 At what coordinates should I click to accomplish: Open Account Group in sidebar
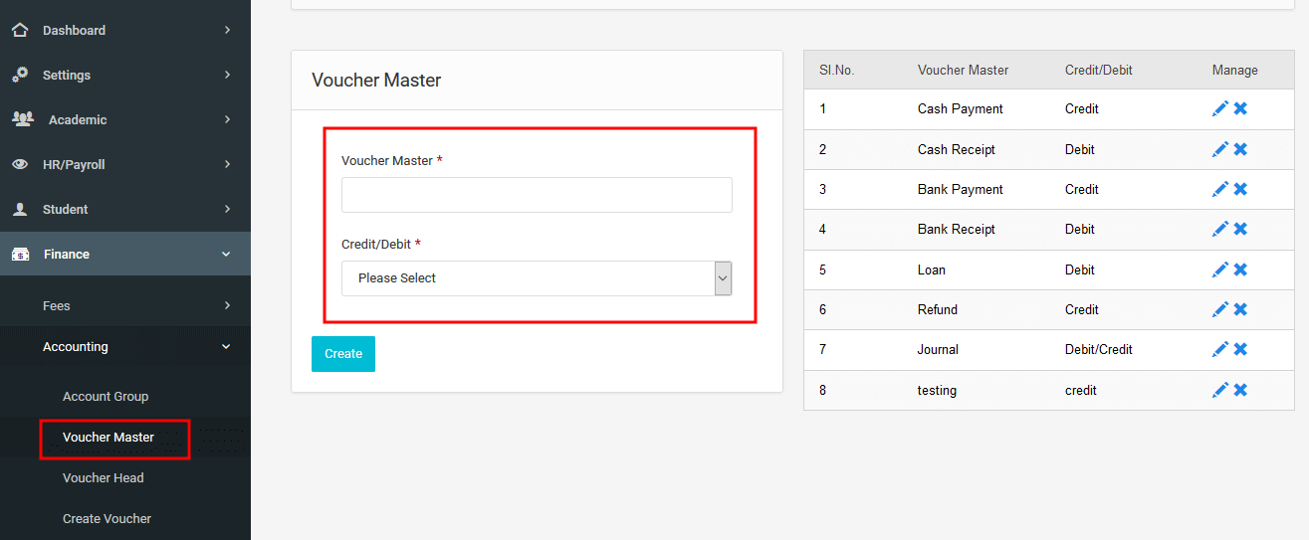pyautogui.click(x=106, y=396)
